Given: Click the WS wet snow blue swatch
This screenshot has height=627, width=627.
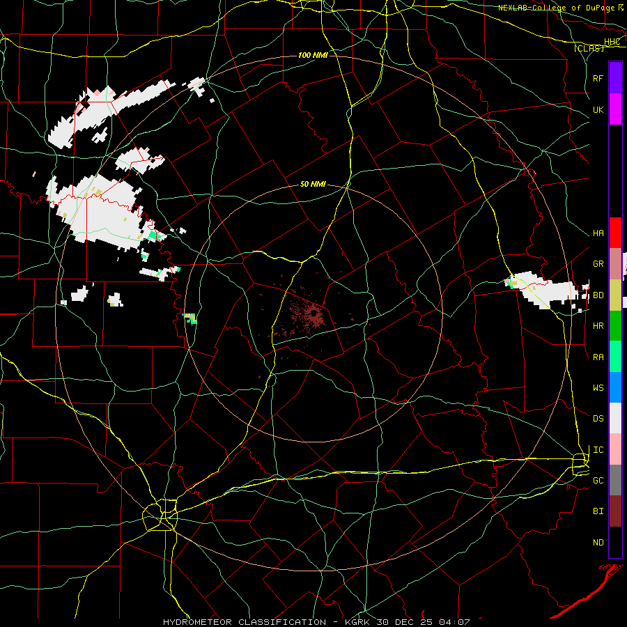Looking at the screenshot, I should pos(615,387).
